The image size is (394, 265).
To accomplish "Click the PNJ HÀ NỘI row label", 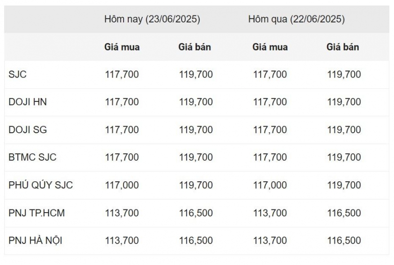I will (36, 241).
